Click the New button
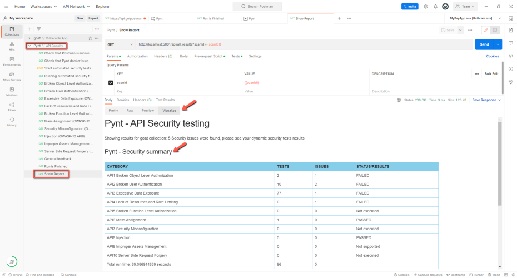 click(x=80, y=18)
